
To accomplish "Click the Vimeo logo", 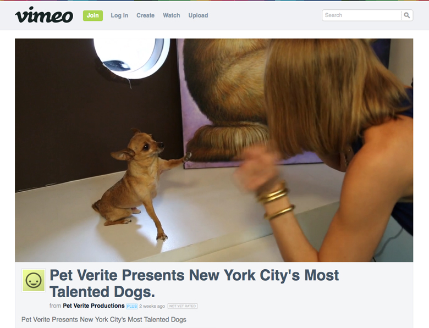I will (44, 15).
